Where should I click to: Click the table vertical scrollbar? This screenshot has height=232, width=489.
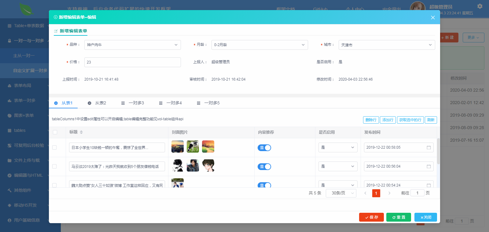(x=438, y=151)
